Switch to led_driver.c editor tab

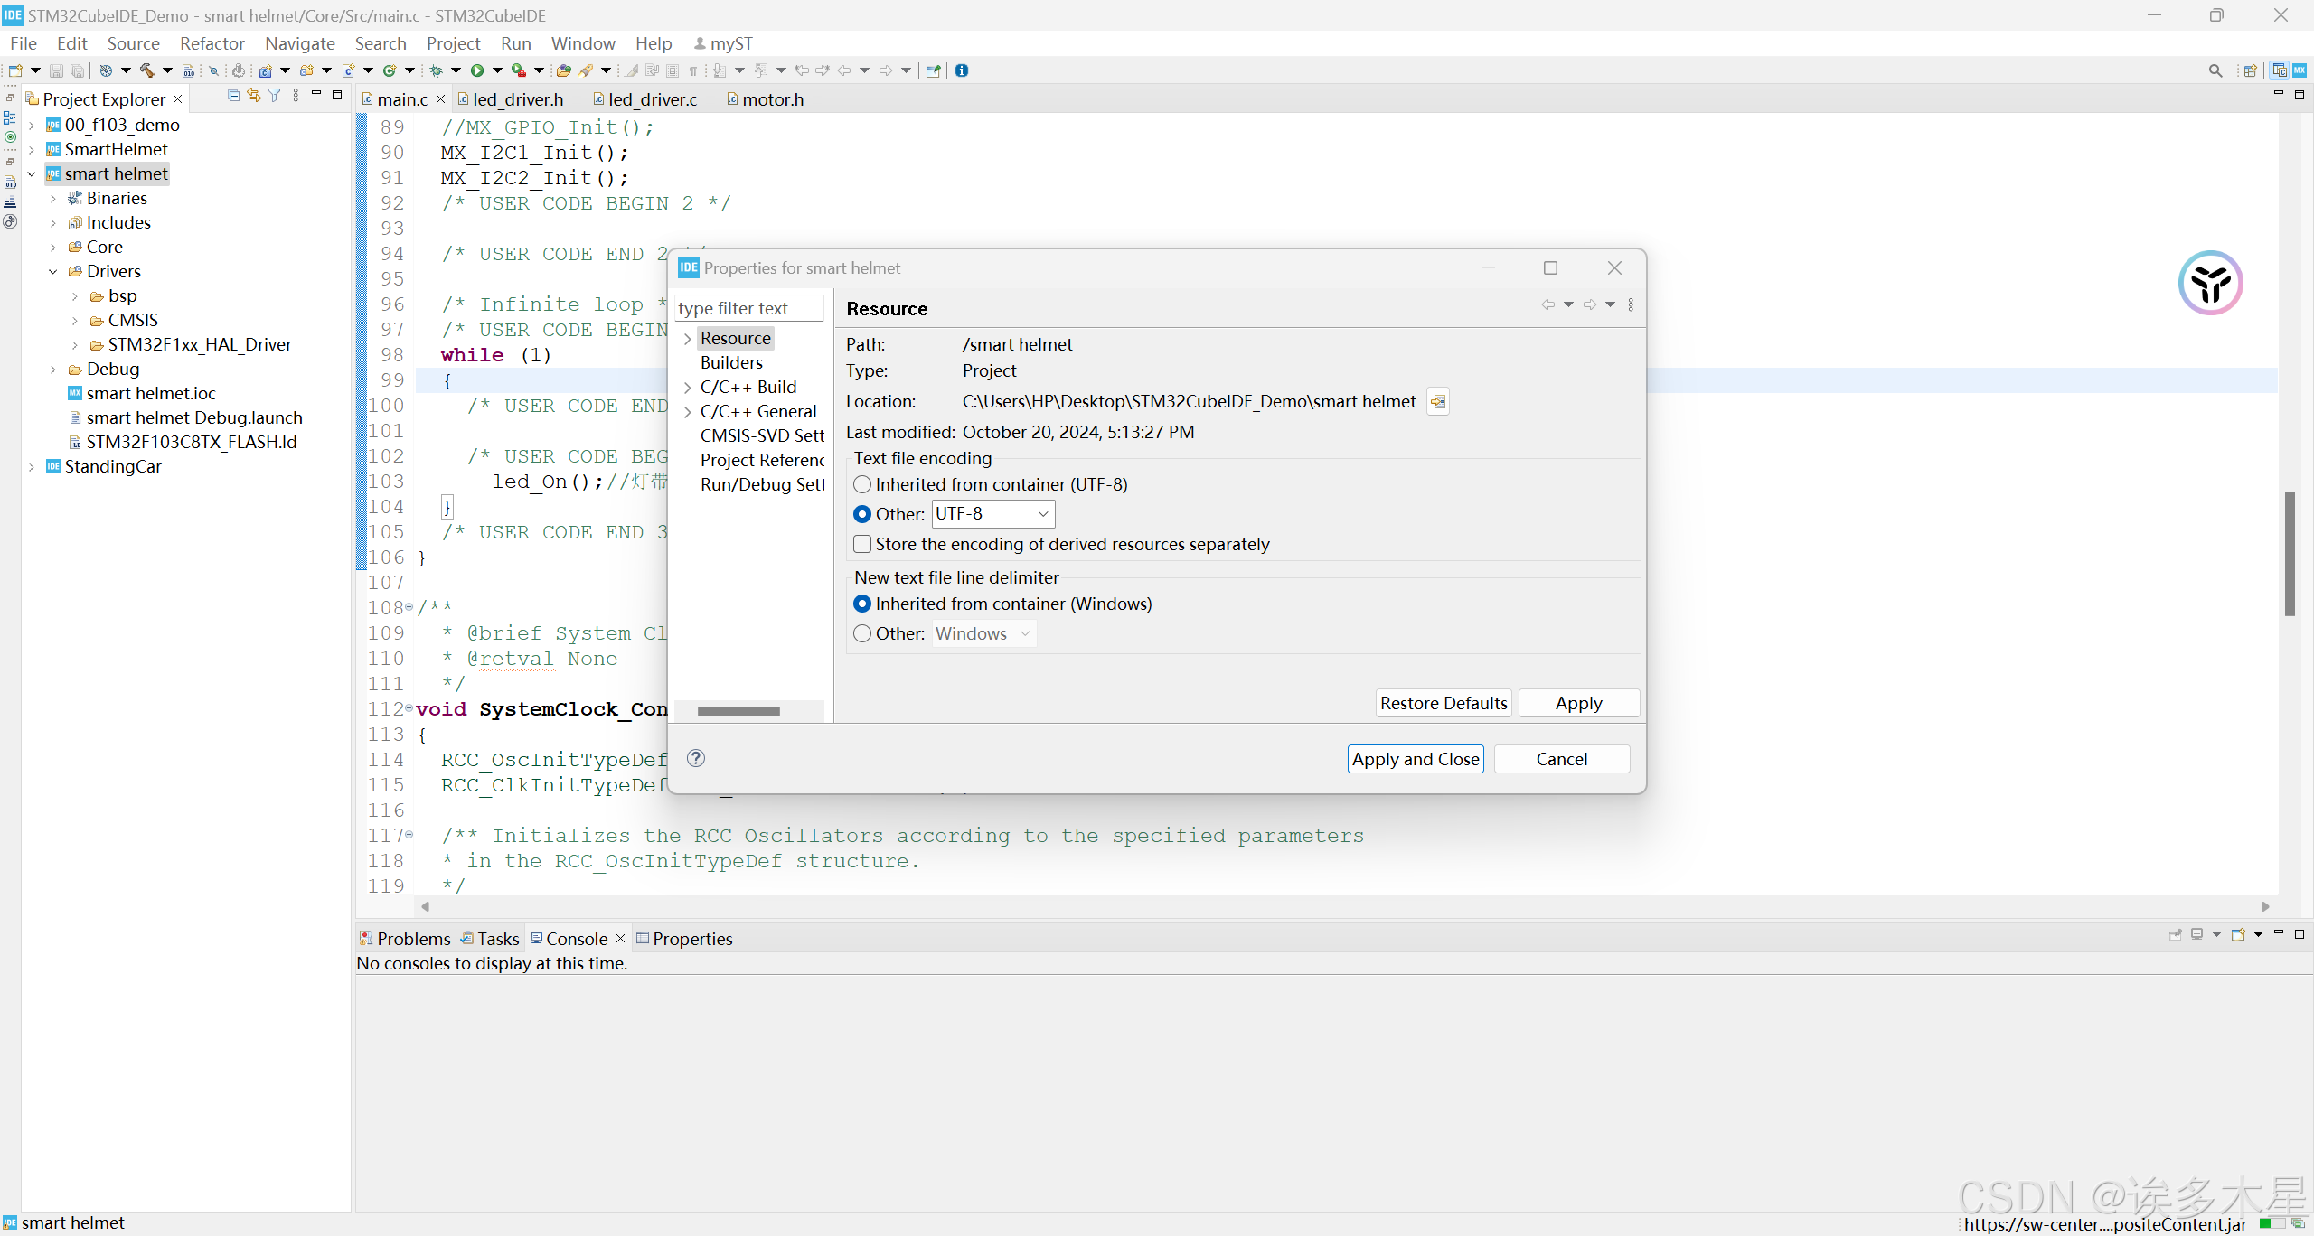(652, 99)
